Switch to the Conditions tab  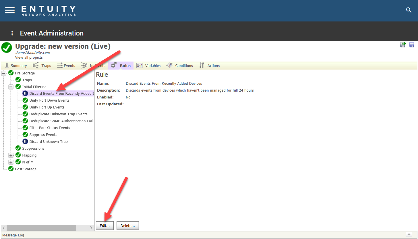pyautogui.click(x=180, y=66)
